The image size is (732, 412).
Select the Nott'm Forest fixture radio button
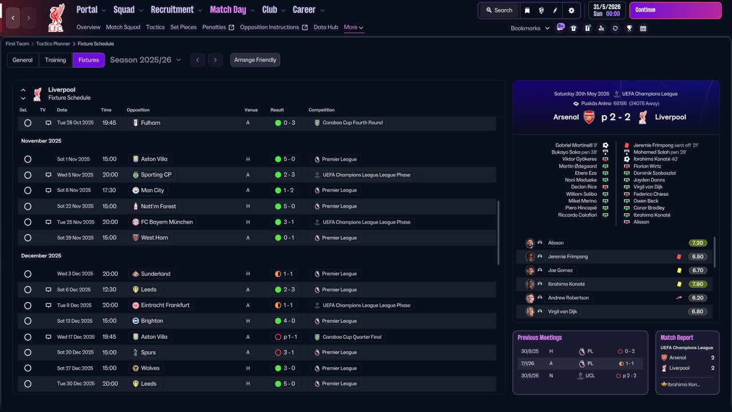click(27, 207)
